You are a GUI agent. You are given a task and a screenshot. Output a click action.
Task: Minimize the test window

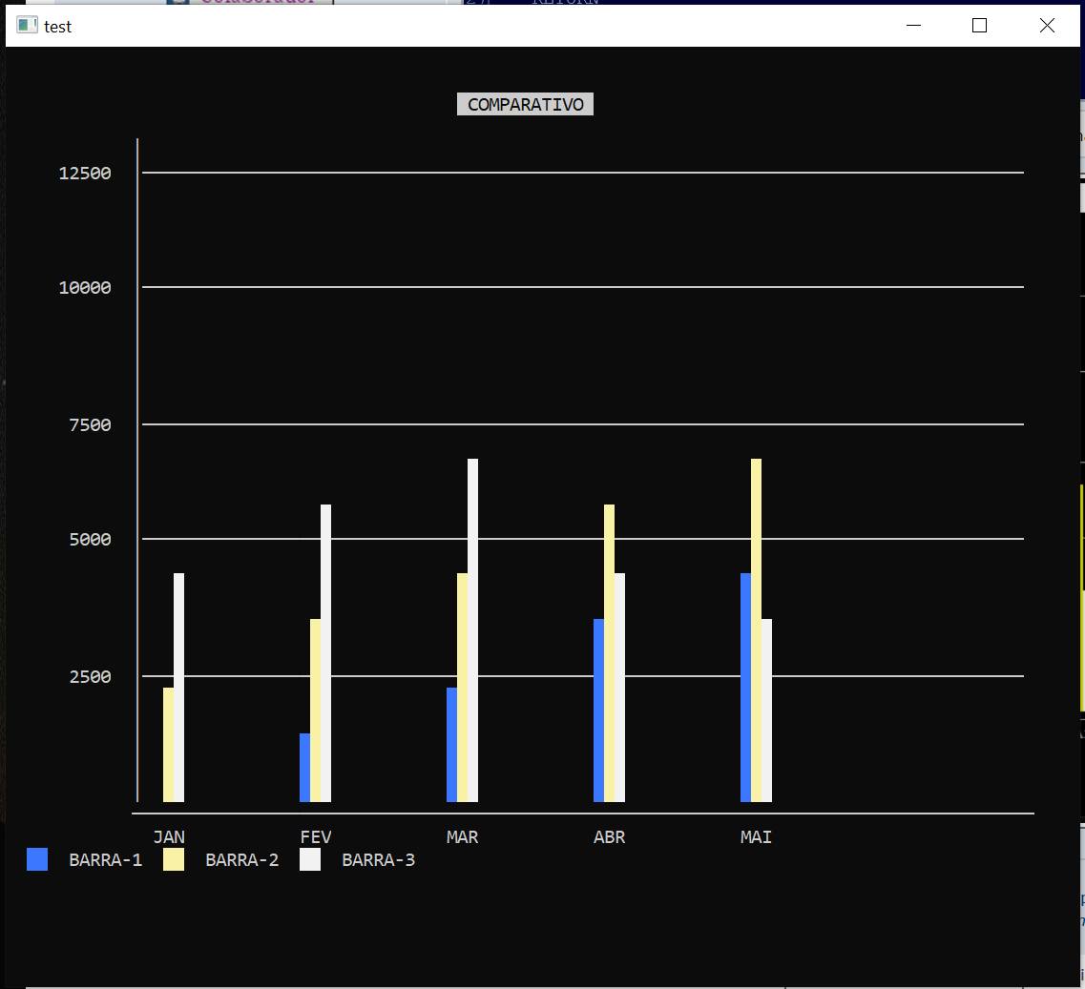pos(913,26)
